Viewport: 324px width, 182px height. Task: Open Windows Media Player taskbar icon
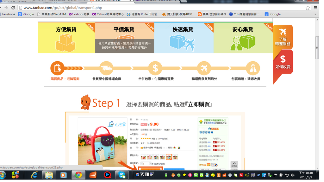click(x=63, y=175)
